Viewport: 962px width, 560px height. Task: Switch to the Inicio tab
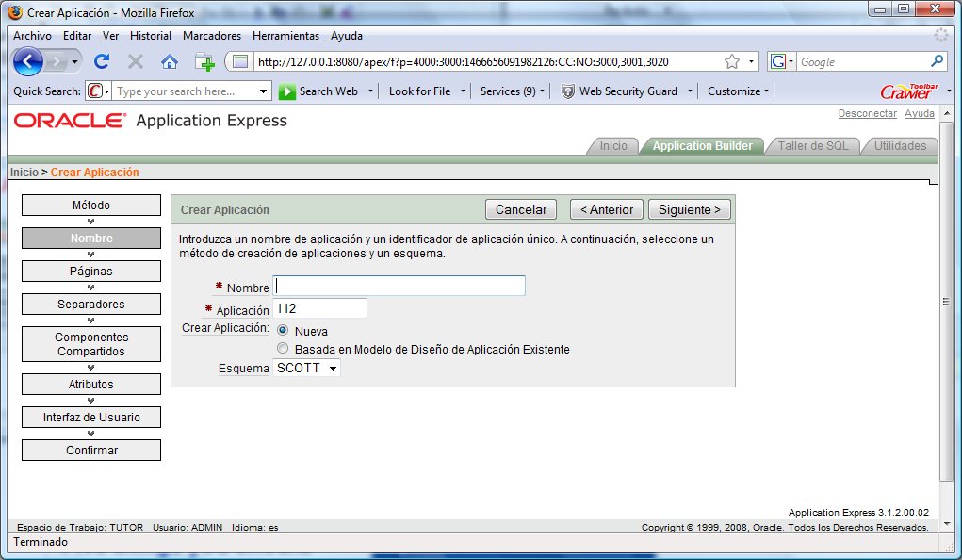[613, 146]
